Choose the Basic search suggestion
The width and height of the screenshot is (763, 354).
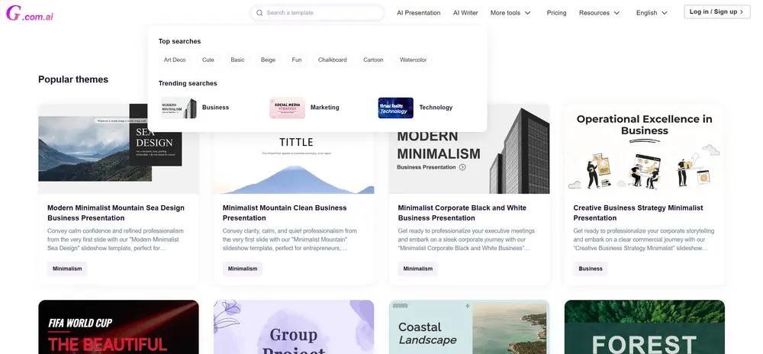pyautogui.click(x=237, y=60)
